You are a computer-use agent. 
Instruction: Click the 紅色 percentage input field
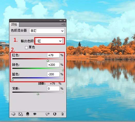point(53,55)
